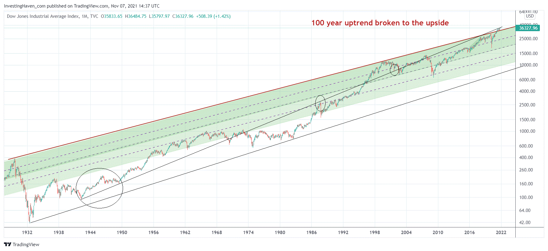The image size is (548, 251).
Task: Click the 160.00 price axis label
Action: [526, 184]
